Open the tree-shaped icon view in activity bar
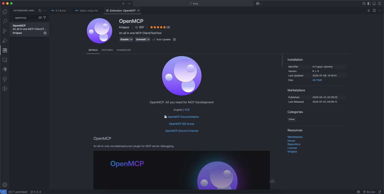This screenshot has height=194, width=384. coord(5,79)
